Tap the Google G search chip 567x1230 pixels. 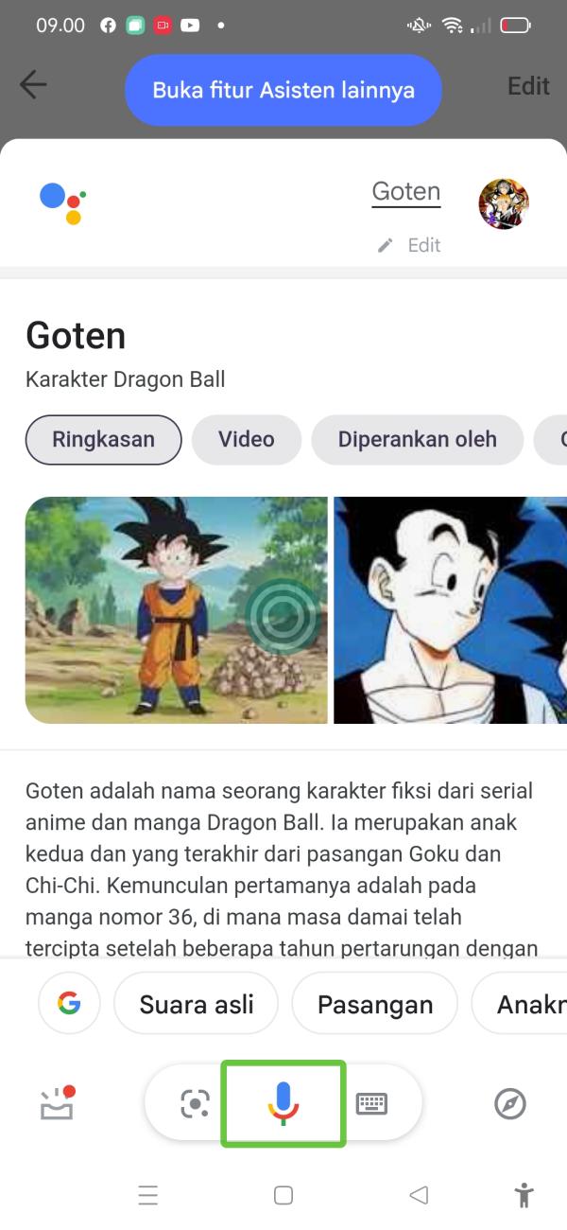click(x=69, y=1004)
